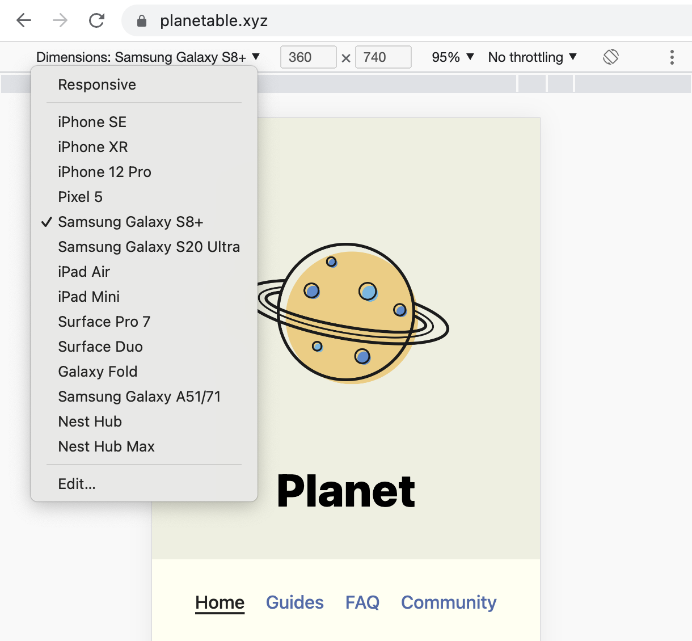692x641 pixels.
Task: Open the 95% zoom dropdown
Action: point(451,57)
